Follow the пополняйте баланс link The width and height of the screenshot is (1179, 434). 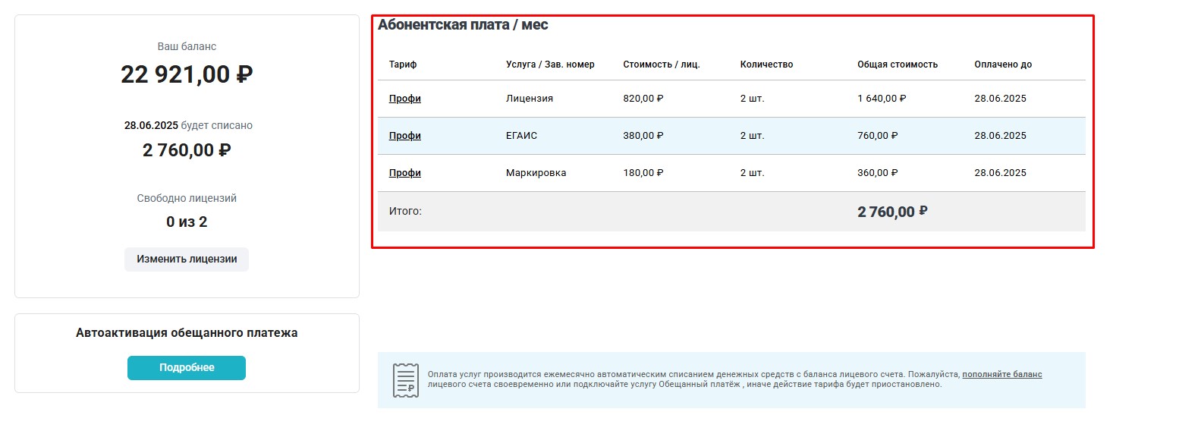coord(1002,374)
